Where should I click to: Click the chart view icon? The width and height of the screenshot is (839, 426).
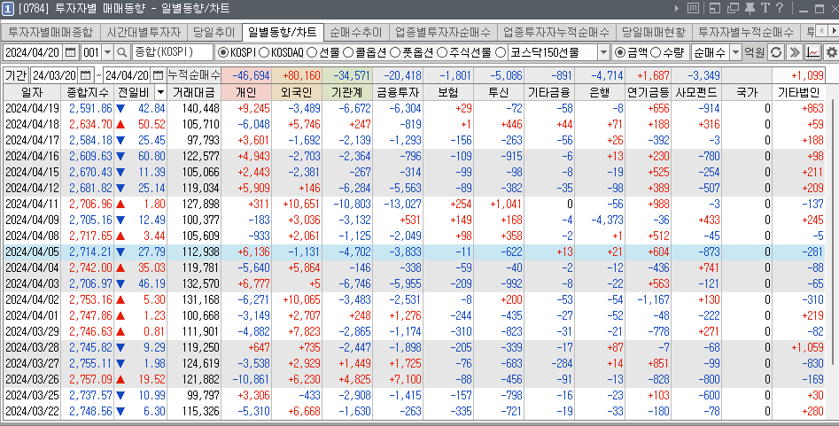pyautogui.click(x=812, y=52)
